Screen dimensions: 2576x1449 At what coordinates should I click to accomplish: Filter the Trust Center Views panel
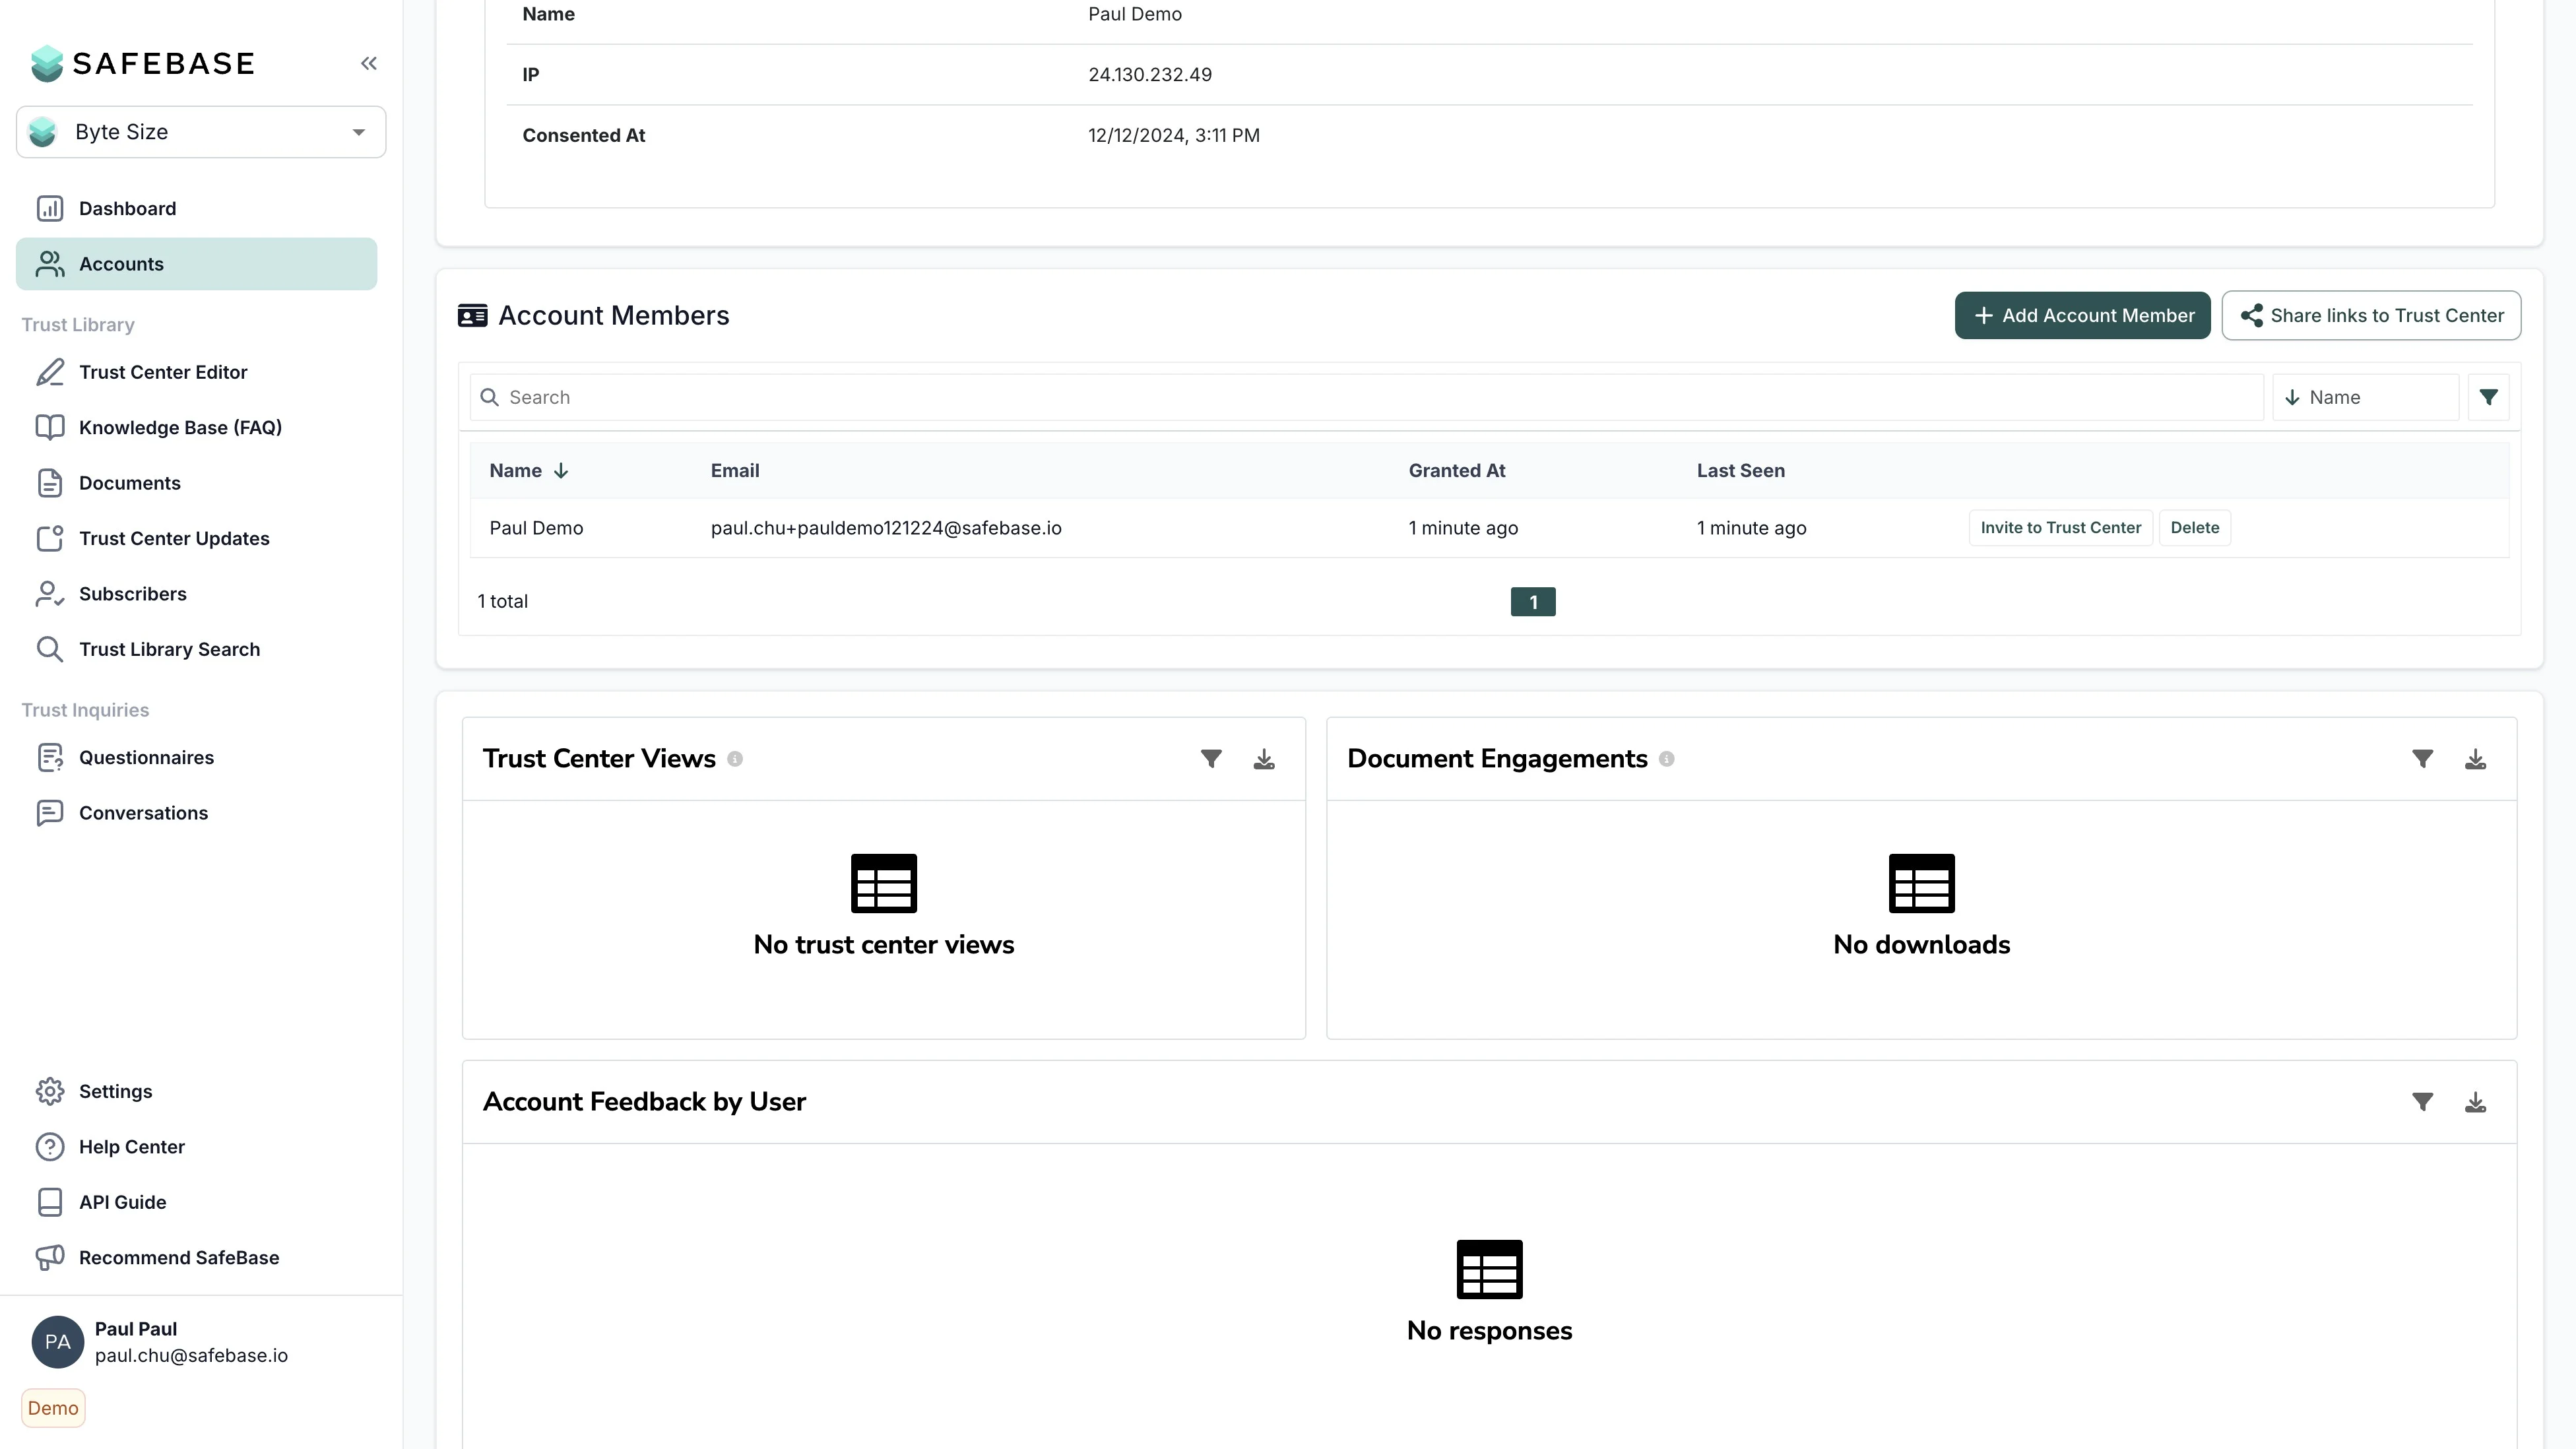(1211, 759)
